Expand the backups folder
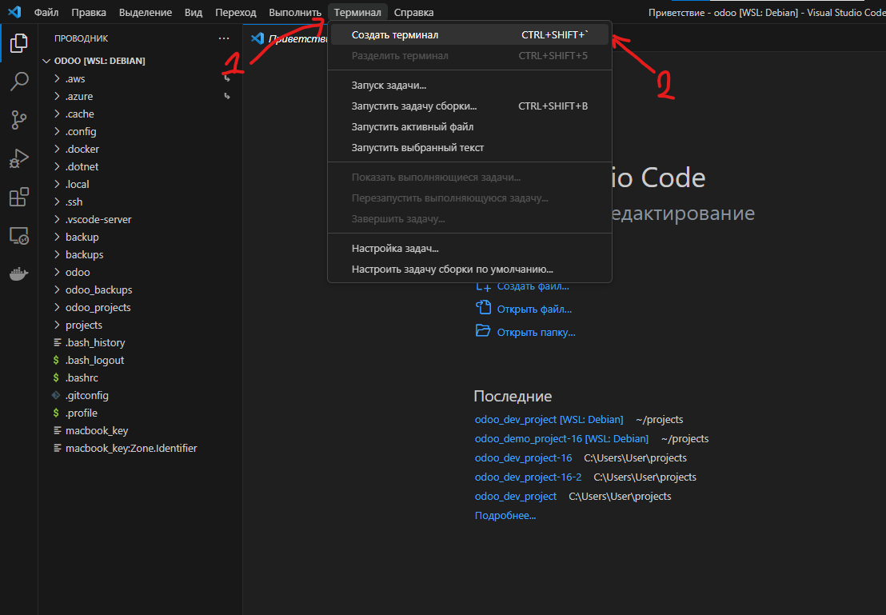The image size is (886, 615). click(x=84, y=254)
